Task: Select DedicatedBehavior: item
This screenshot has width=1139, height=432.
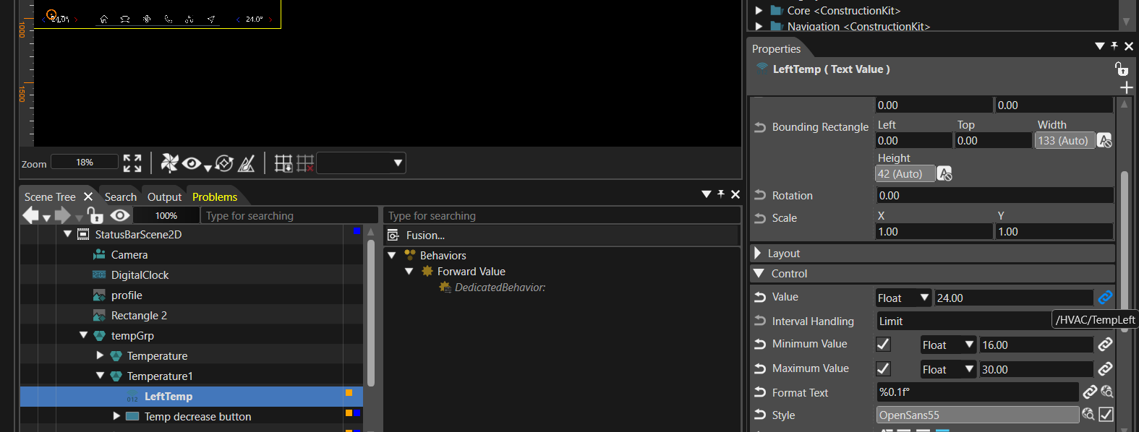Action: pos(500,288)
